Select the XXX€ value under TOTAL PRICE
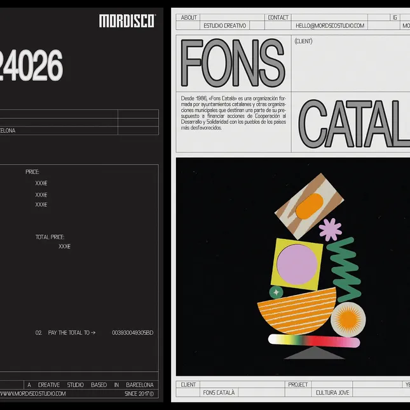Image resolution: width=410 pixels, height=410 pixels. click(65, 246)
